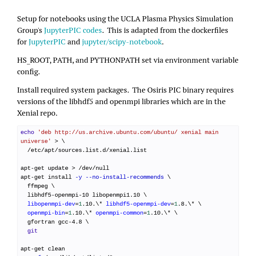This screenshot has width=256, height=256.
Task: Click the echo command in the code block
Action: 27,132
